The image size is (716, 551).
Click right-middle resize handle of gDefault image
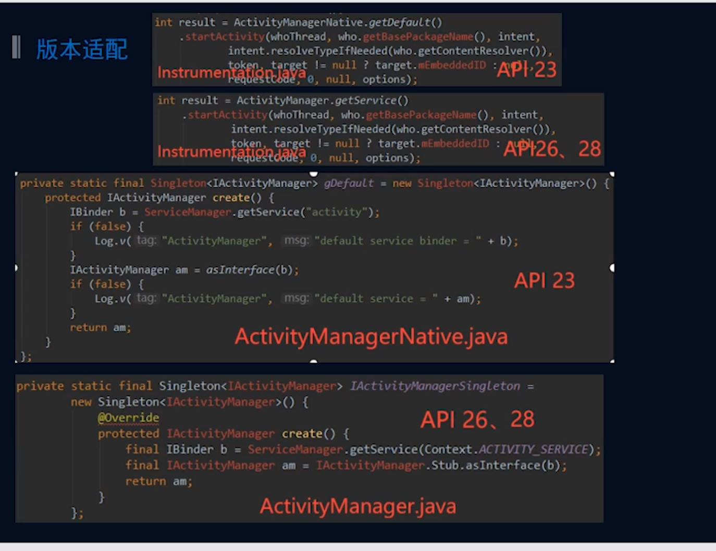tap(612, 268)
